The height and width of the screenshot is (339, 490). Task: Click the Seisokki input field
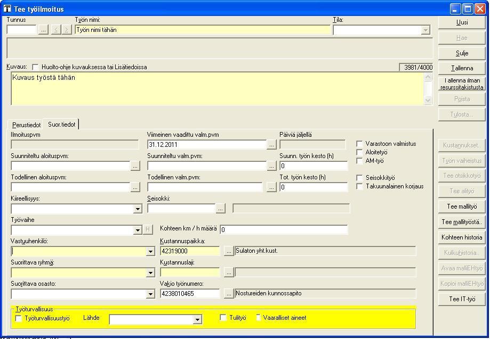181,208
